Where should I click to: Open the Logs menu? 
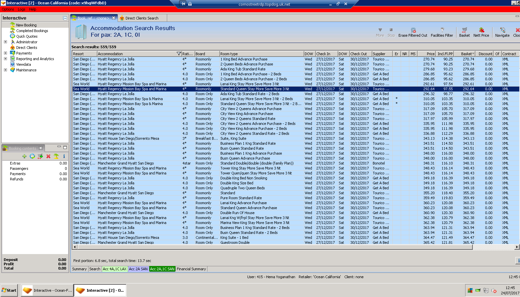tap(21, 9)
